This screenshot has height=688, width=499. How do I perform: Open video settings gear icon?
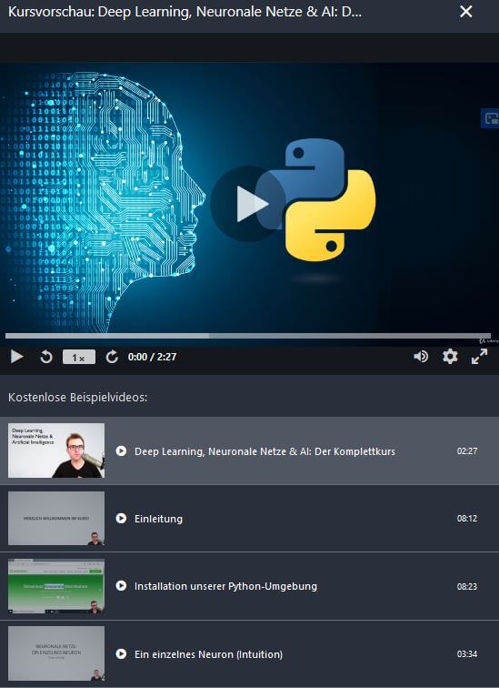450,357
